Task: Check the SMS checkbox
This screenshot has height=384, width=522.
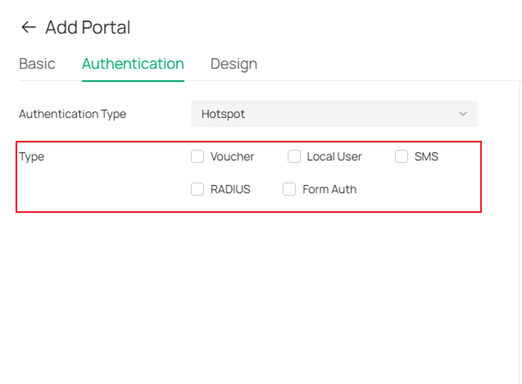Action: [401, 156]
